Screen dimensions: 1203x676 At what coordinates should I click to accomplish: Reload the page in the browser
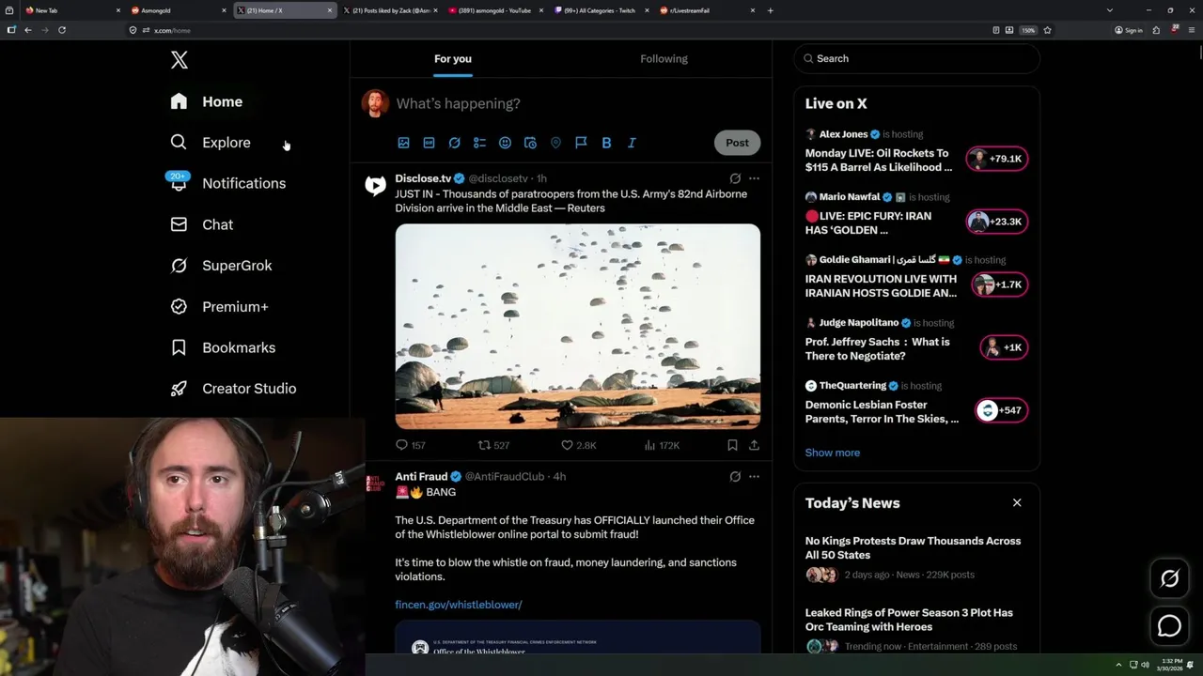pyautogui.click(x=62, y=30)
